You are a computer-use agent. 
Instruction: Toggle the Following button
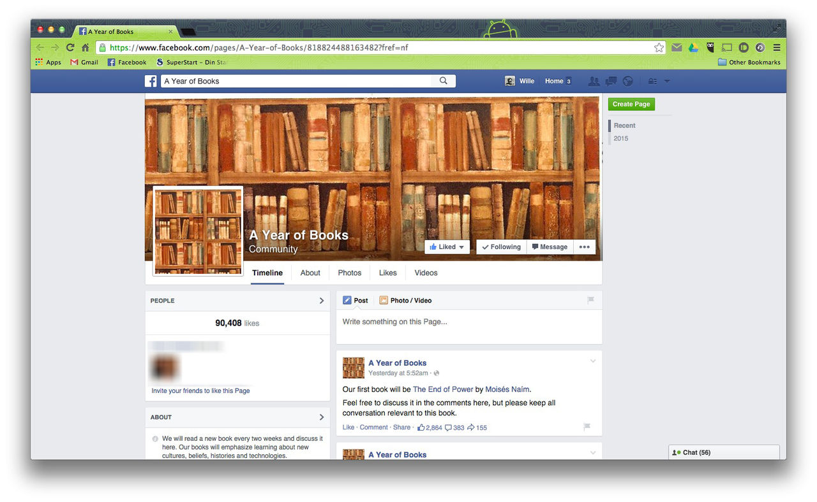click(x=501, y=247)
